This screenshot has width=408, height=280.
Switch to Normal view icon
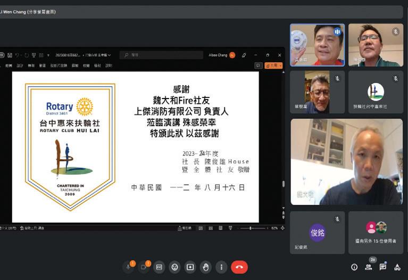click(201, 228)
